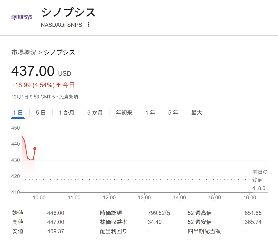Show the 1年 chart range
This screenshot has width=278, height=242.
[x=150, y=112]
